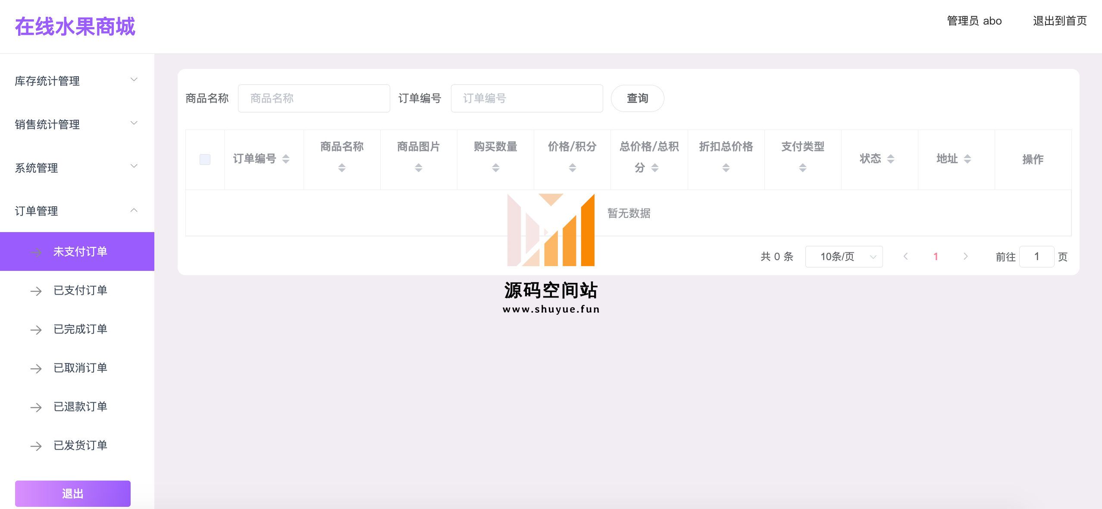The width and height of the screenshot is (1102, 509).
Task: Expand 库存统计管理 menu chevron
Action: click(134, 80)
